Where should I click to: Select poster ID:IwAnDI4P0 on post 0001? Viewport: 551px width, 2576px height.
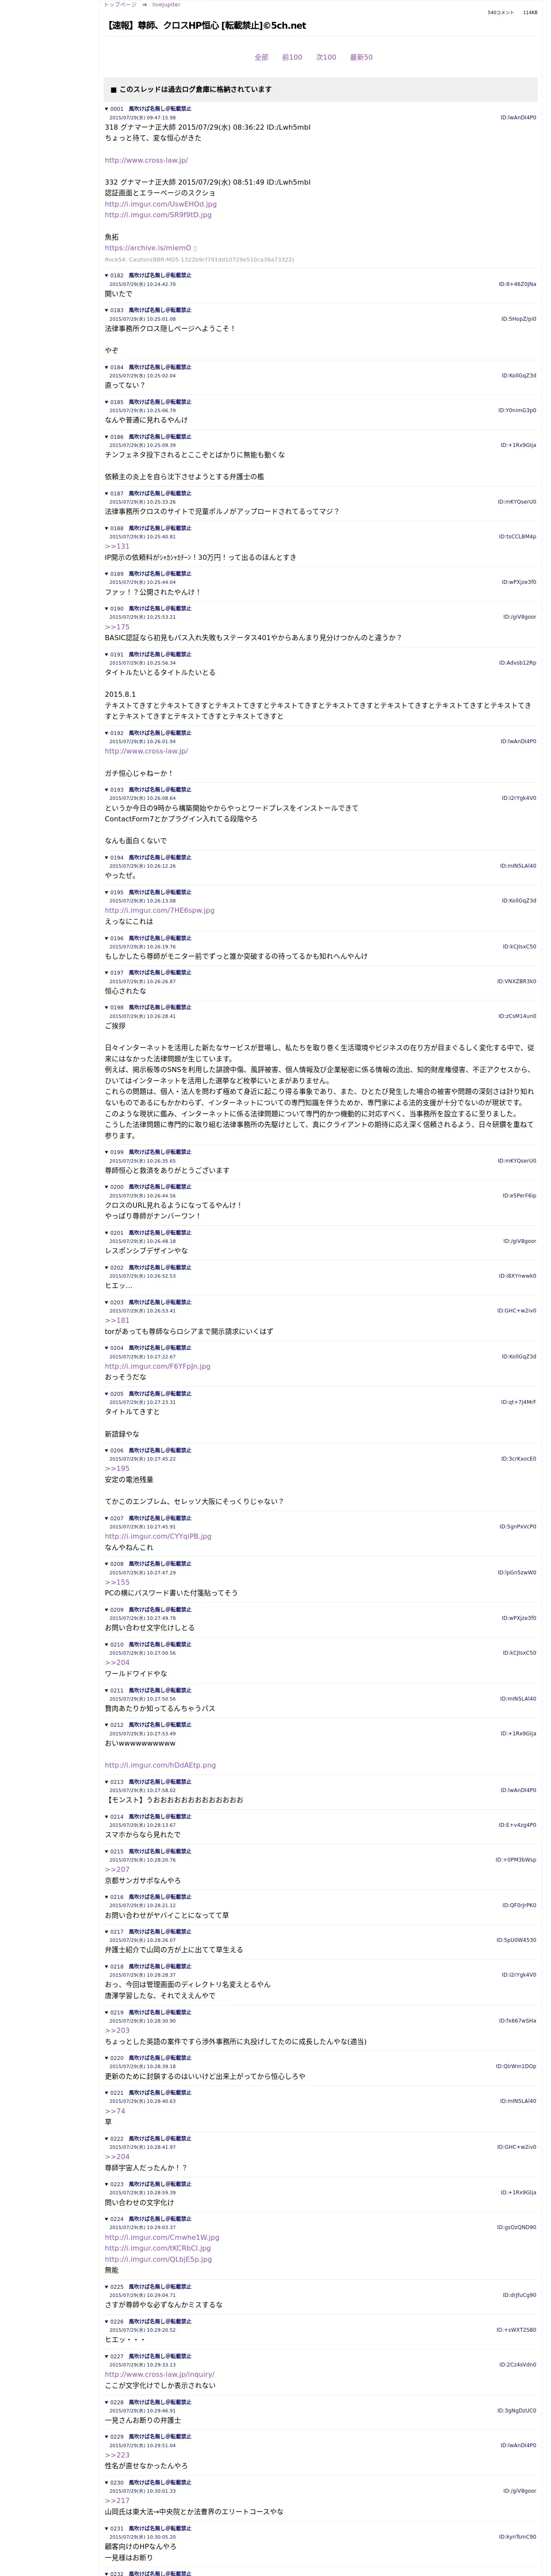pyautogui.click(x=518, y=118)
